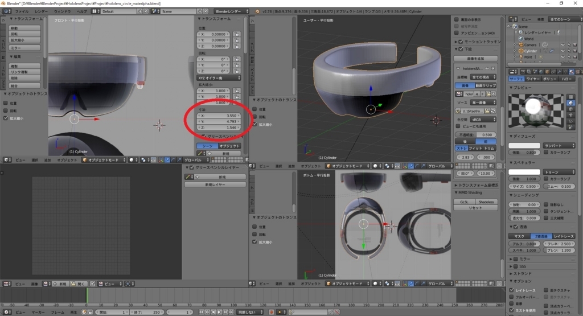The height and width of the screenshot is (316, 583).
Task: Switch to the ハロー material type tab
Action: click(x=566, y=79)
